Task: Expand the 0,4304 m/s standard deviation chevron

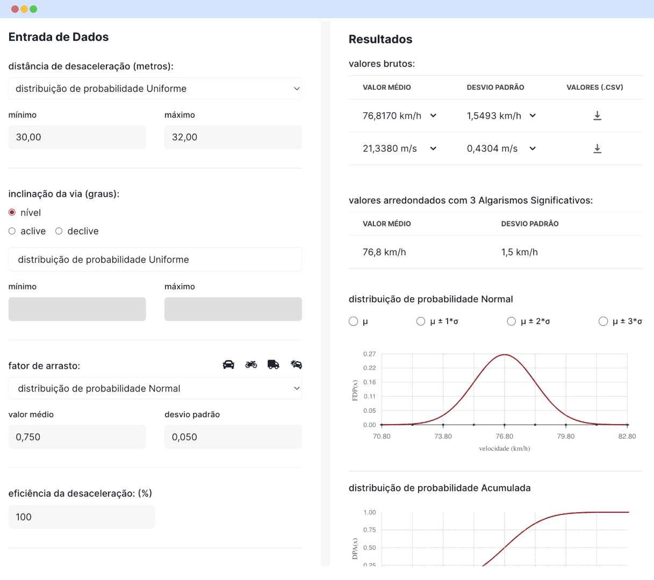Action: pyautogui.click(x=533, y=148)
